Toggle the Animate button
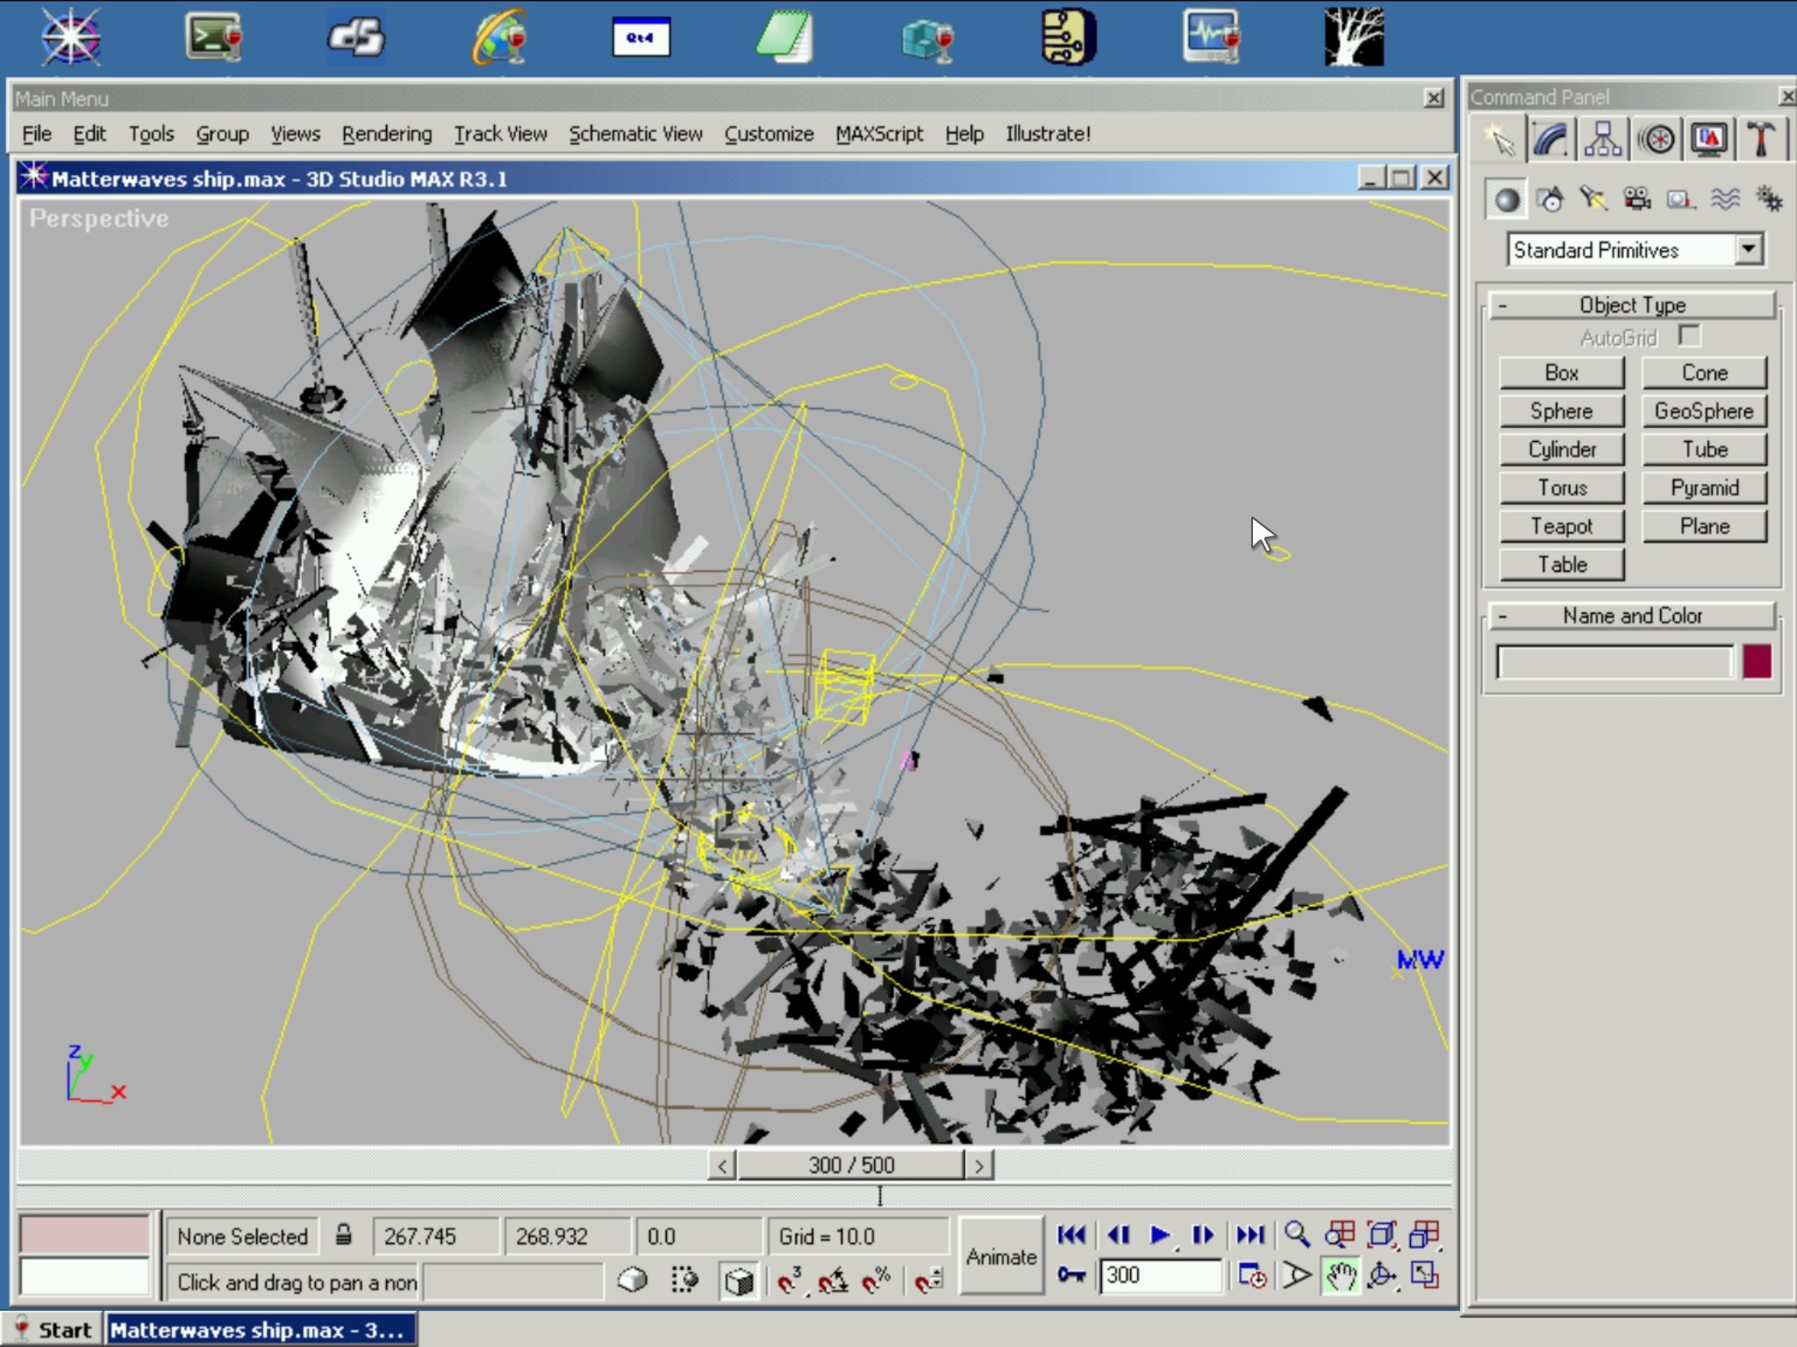Image resolution: width=1797 pixels, height=1347 pixels. tap(1001, 1256)
